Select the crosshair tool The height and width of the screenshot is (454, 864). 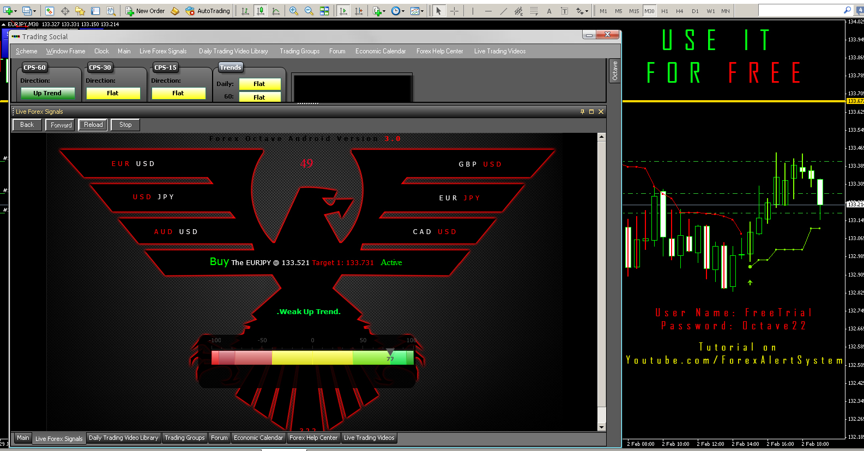tap(454, 11)
